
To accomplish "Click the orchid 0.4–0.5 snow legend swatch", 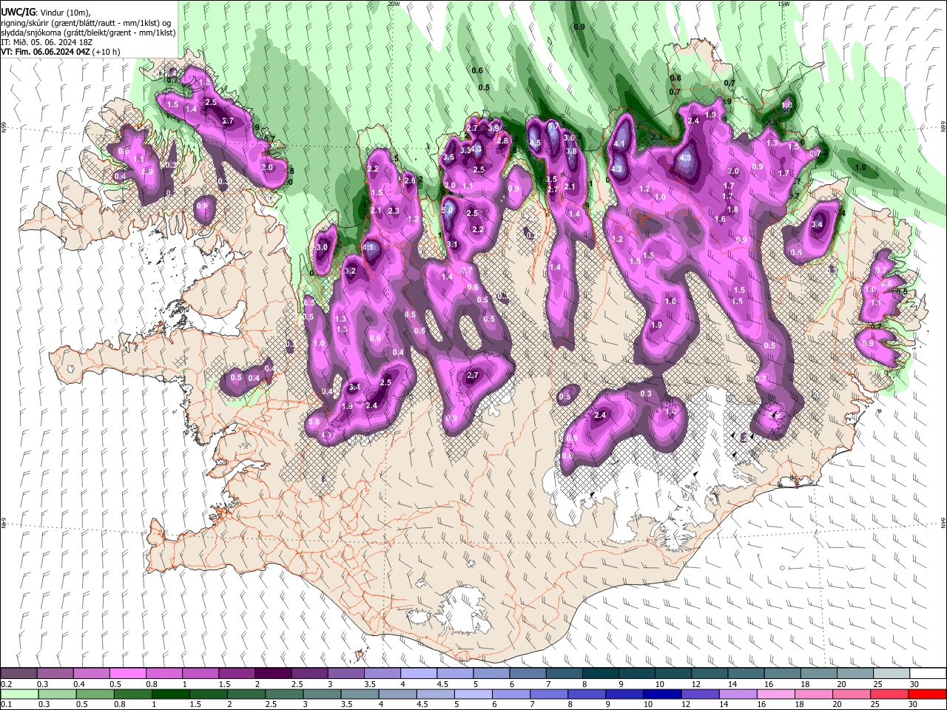I will 91,674.
